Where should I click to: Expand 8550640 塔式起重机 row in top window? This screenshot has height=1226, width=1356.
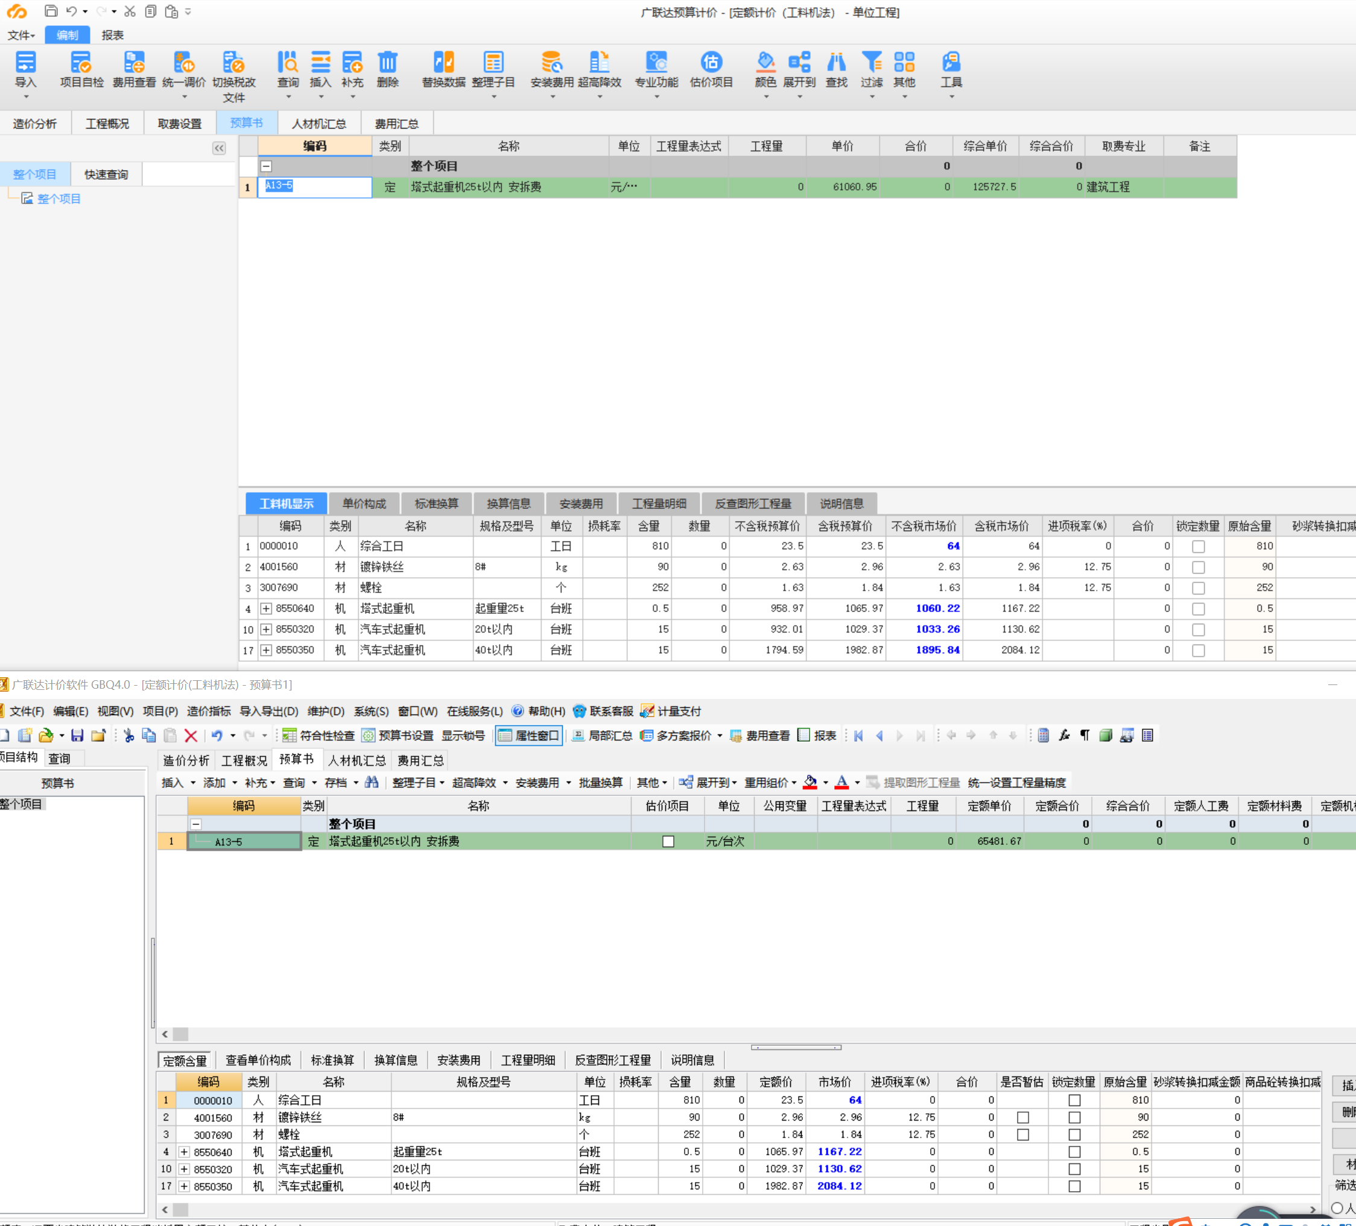point(267,608)
